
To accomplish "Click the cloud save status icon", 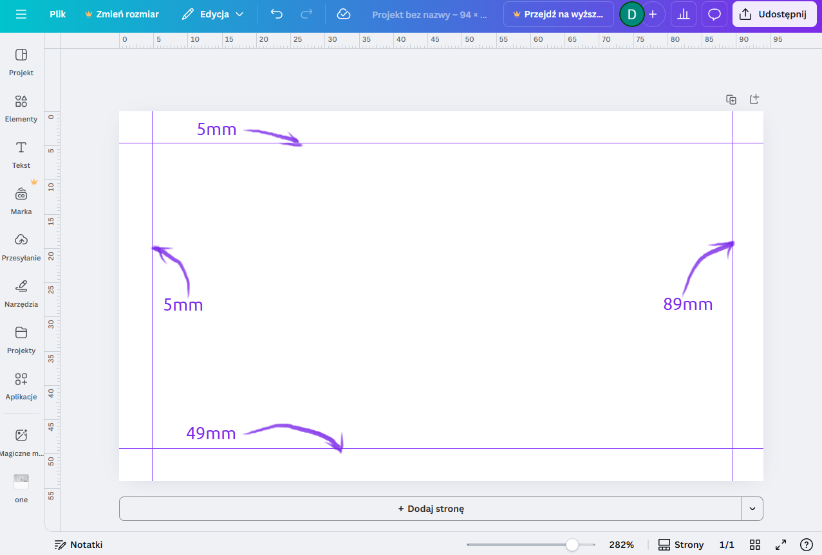I will (x=344, y=14).
